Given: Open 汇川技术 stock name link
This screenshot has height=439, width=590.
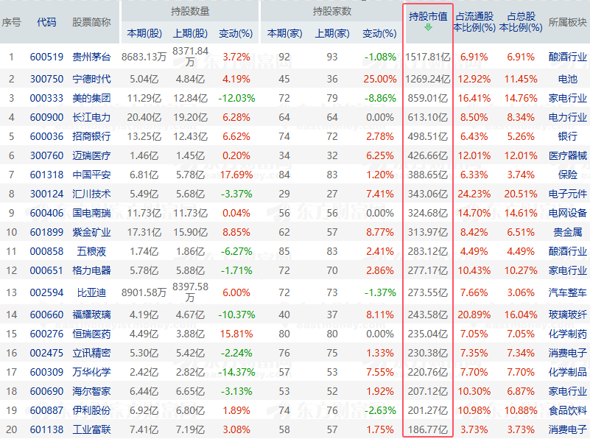Looking at the screenshot, I should tap(91, 194).
